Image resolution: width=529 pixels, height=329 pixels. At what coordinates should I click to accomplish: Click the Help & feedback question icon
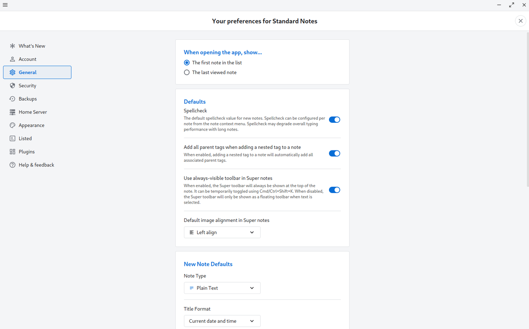tap(13, 165)
